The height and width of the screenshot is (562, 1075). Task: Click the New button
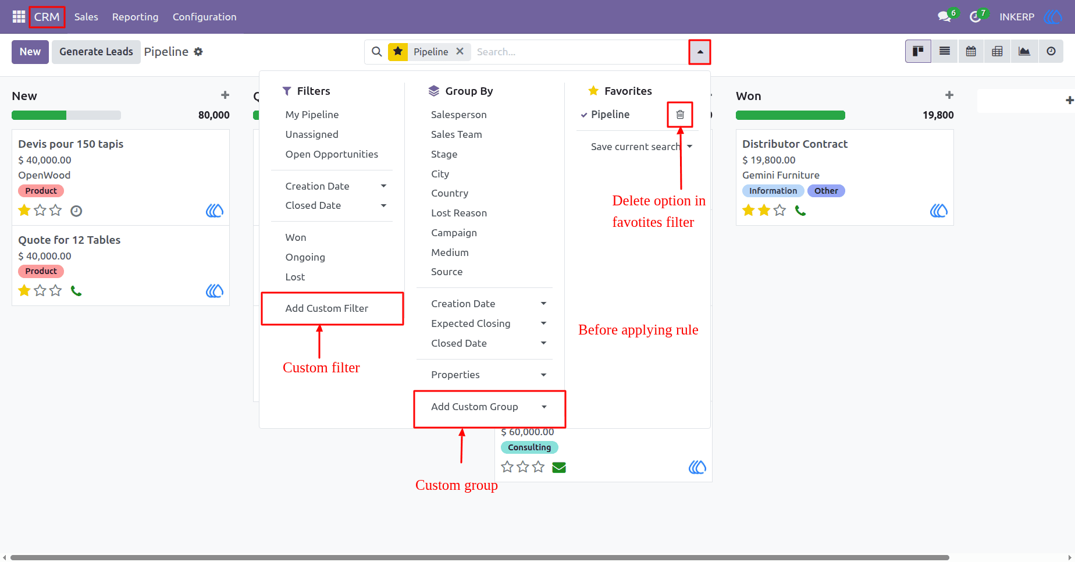point(30,52)
